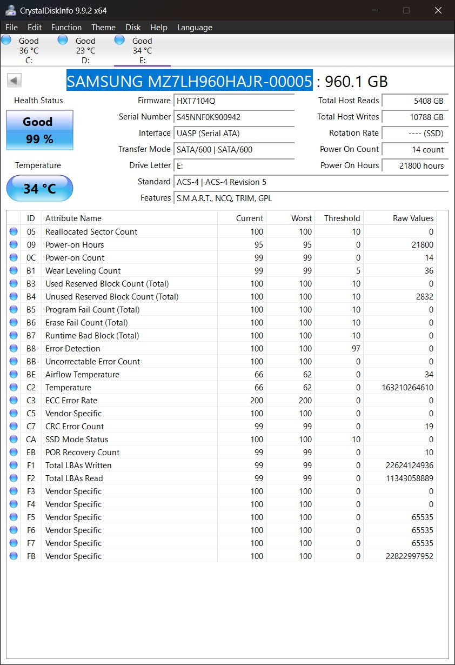Open the Edit menu
Image resolution: width=455 pixels, height=665 pixels.
pos(35,28)
